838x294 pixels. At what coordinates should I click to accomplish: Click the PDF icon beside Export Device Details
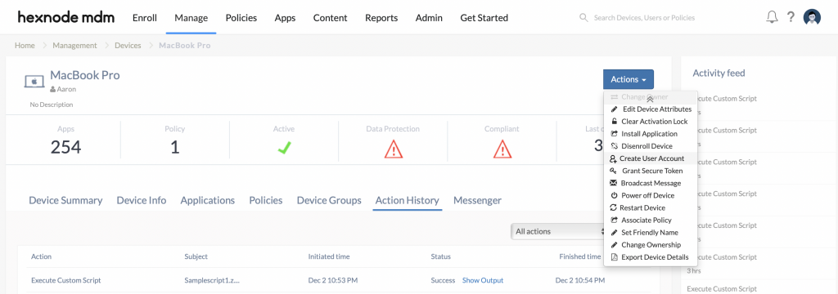614,257
